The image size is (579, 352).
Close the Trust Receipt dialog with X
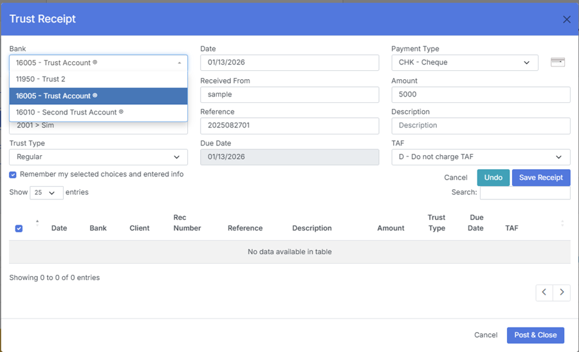567,19
